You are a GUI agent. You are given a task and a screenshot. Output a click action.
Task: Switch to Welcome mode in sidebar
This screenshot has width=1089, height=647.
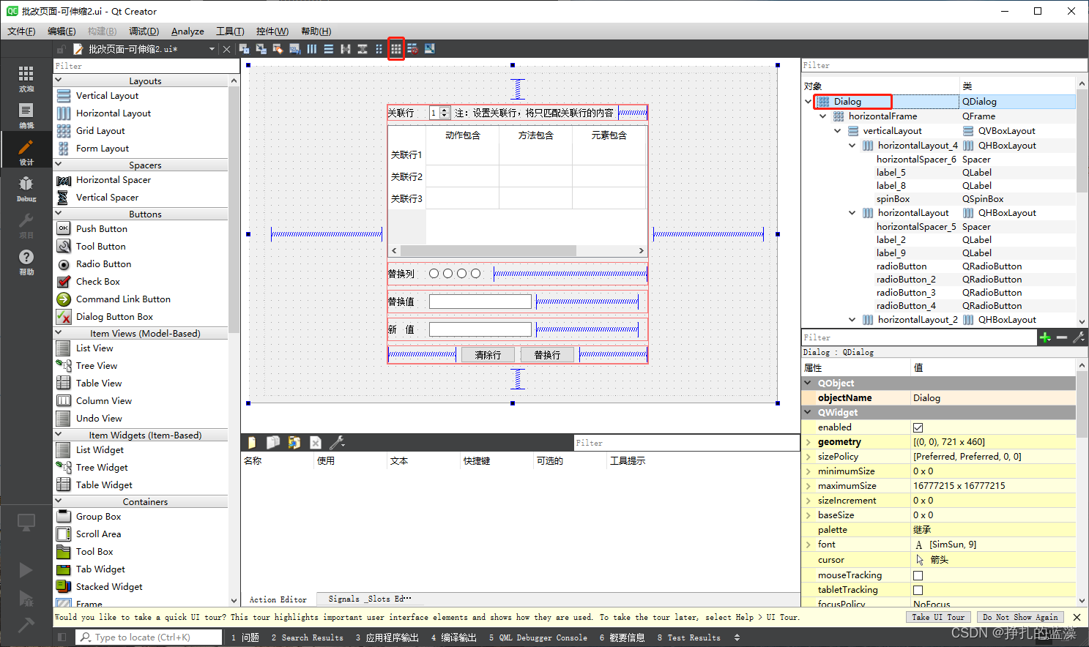tap(26, 78)
